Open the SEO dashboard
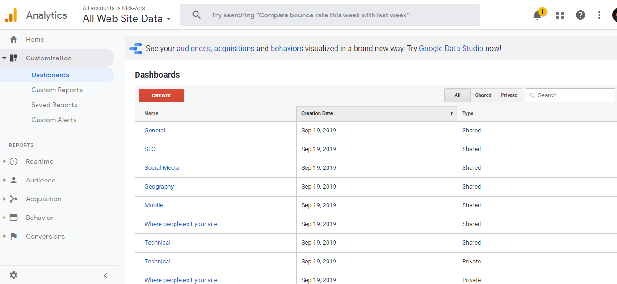617x284 pixels. [x=150, y=149]
